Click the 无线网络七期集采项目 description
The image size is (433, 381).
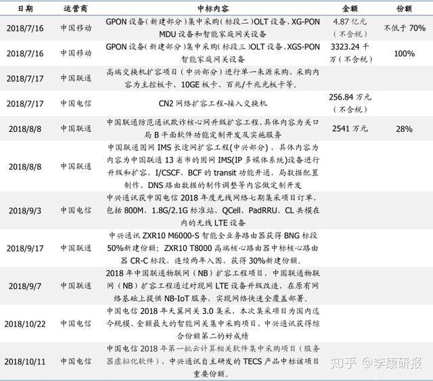tap(213, 210)
